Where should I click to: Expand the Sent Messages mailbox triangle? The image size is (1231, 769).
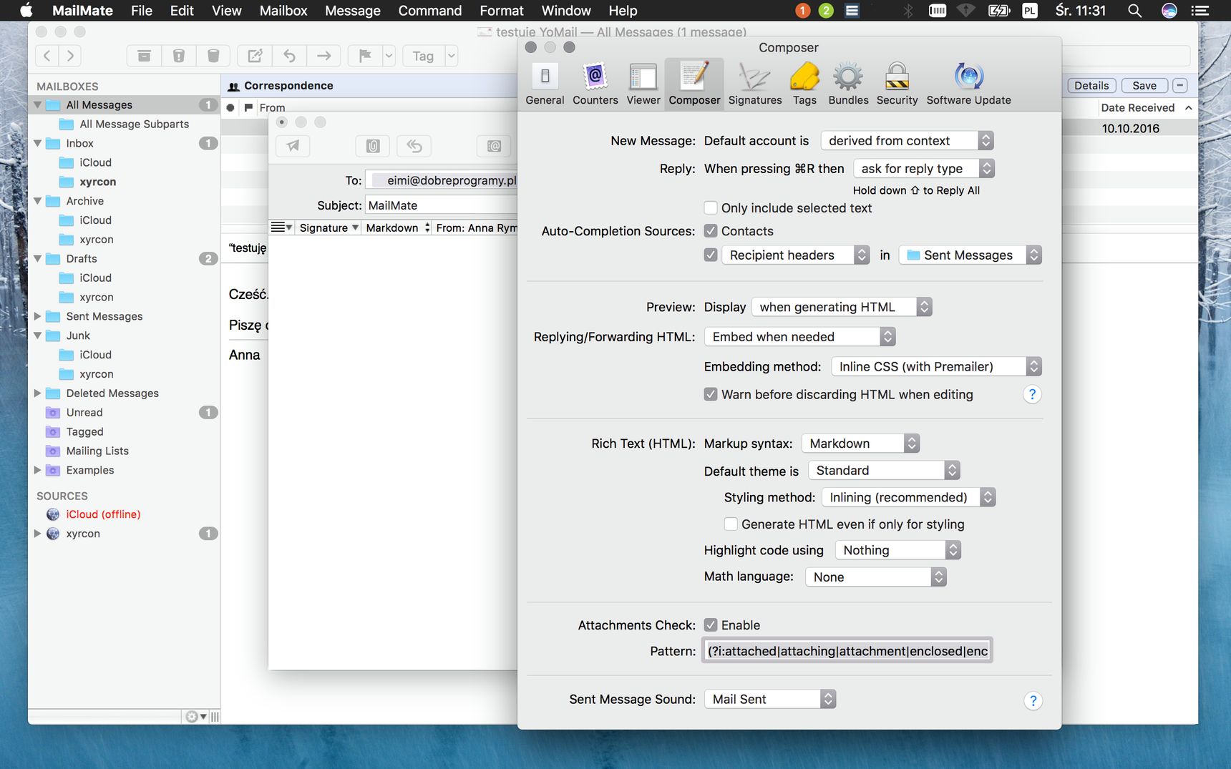click(37, 316)
